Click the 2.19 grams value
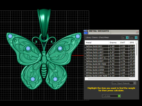The image size is (142, 106). [x=112, y=76]
